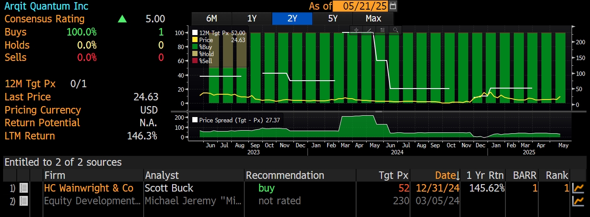The width and height of the screenshot is (590, 217).
Task: Select the 2Y chart range tab
Action: pyautogui.click(x=292, y=18)
